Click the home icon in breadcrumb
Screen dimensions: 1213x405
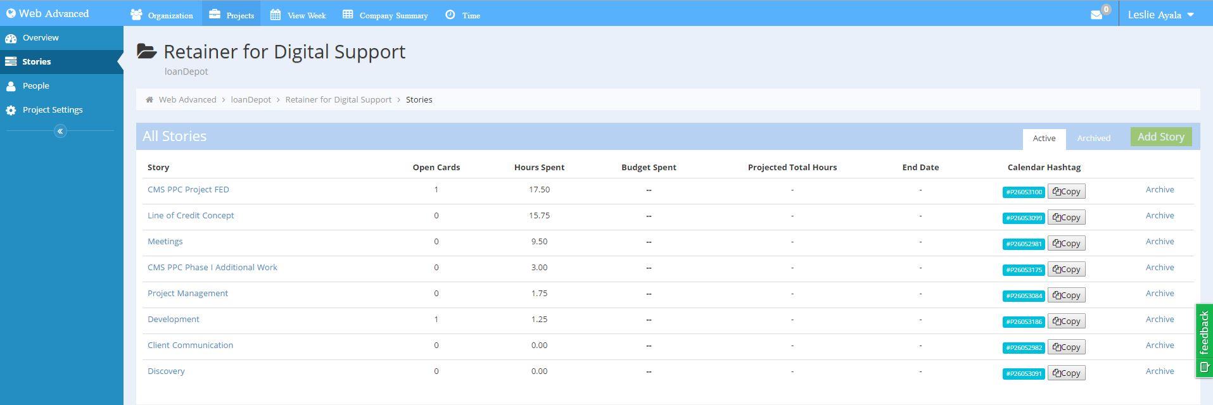coord(149,100)
